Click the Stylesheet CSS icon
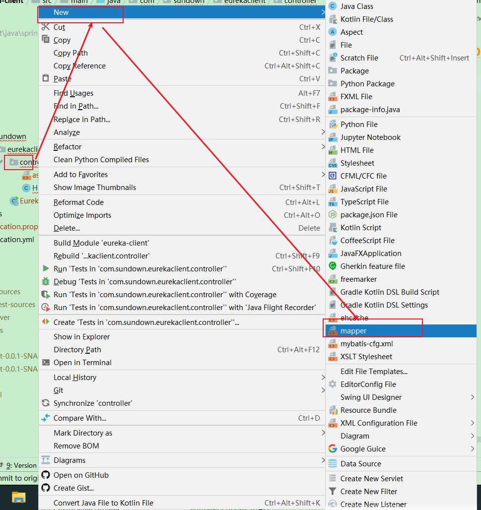481x510 pixels. (332, 163)
